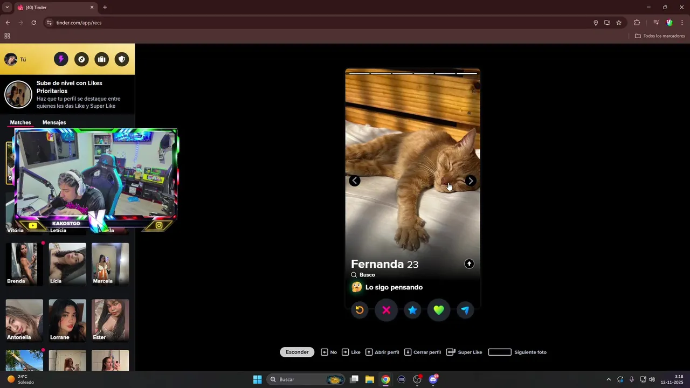Open File Explorer from taskbar

(370, 379)
